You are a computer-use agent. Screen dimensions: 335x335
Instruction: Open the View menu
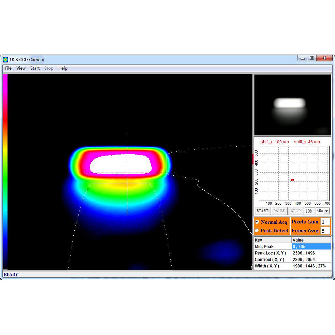[x=21, y=68]
